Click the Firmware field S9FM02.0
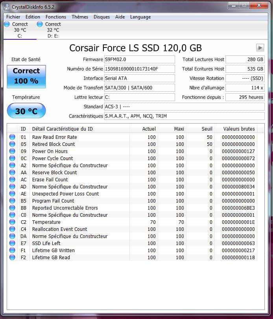The height and width of the screenshot is (319, 273). pyautogui.click(x=139, y=59)
